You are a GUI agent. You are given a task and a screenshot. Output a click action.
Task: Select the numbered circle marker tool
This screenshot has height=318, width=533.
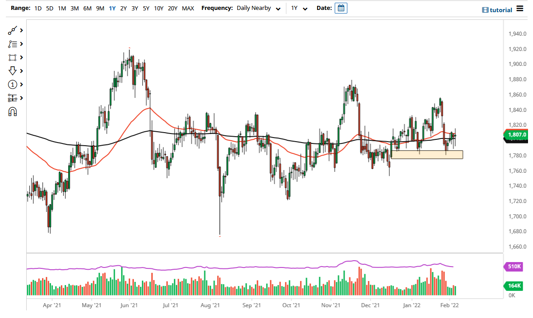pyautogui.click(x=12, y=84)
